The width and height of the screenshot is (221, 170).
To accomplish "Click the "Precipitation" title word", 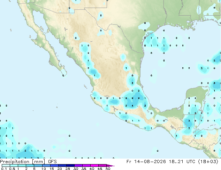I will click(x=15, y=162).
